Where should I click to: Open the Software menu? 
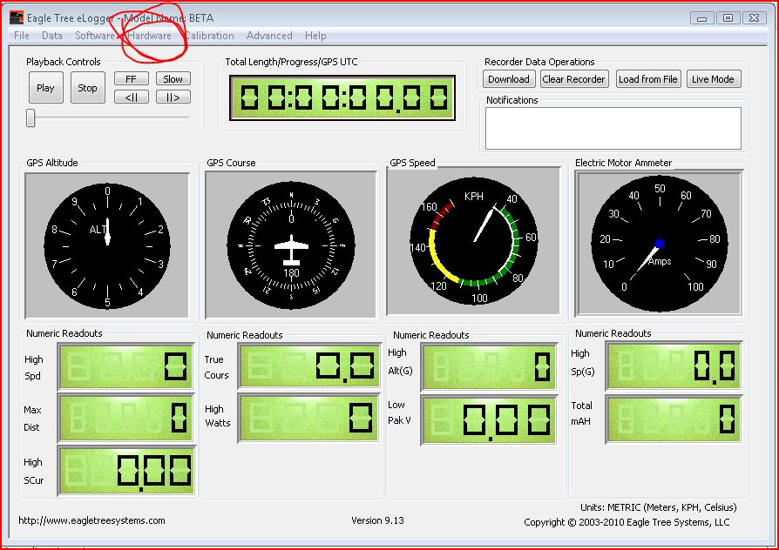pos(95,36)
